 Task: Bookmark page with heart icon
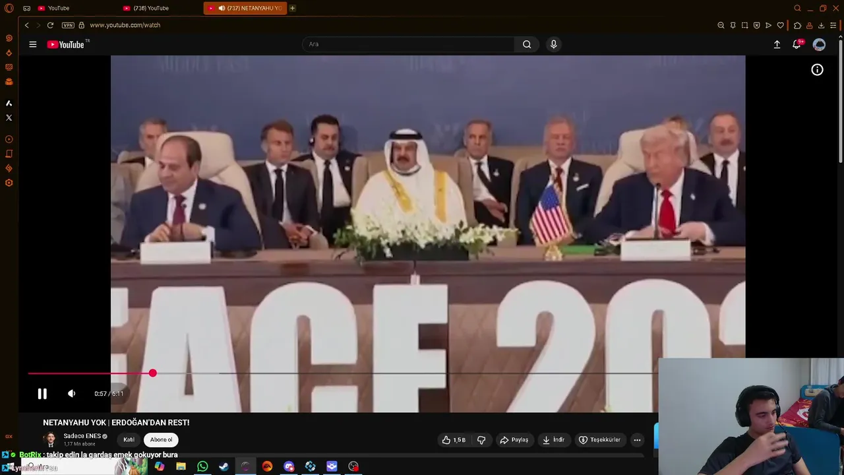(x=780, y=25)
